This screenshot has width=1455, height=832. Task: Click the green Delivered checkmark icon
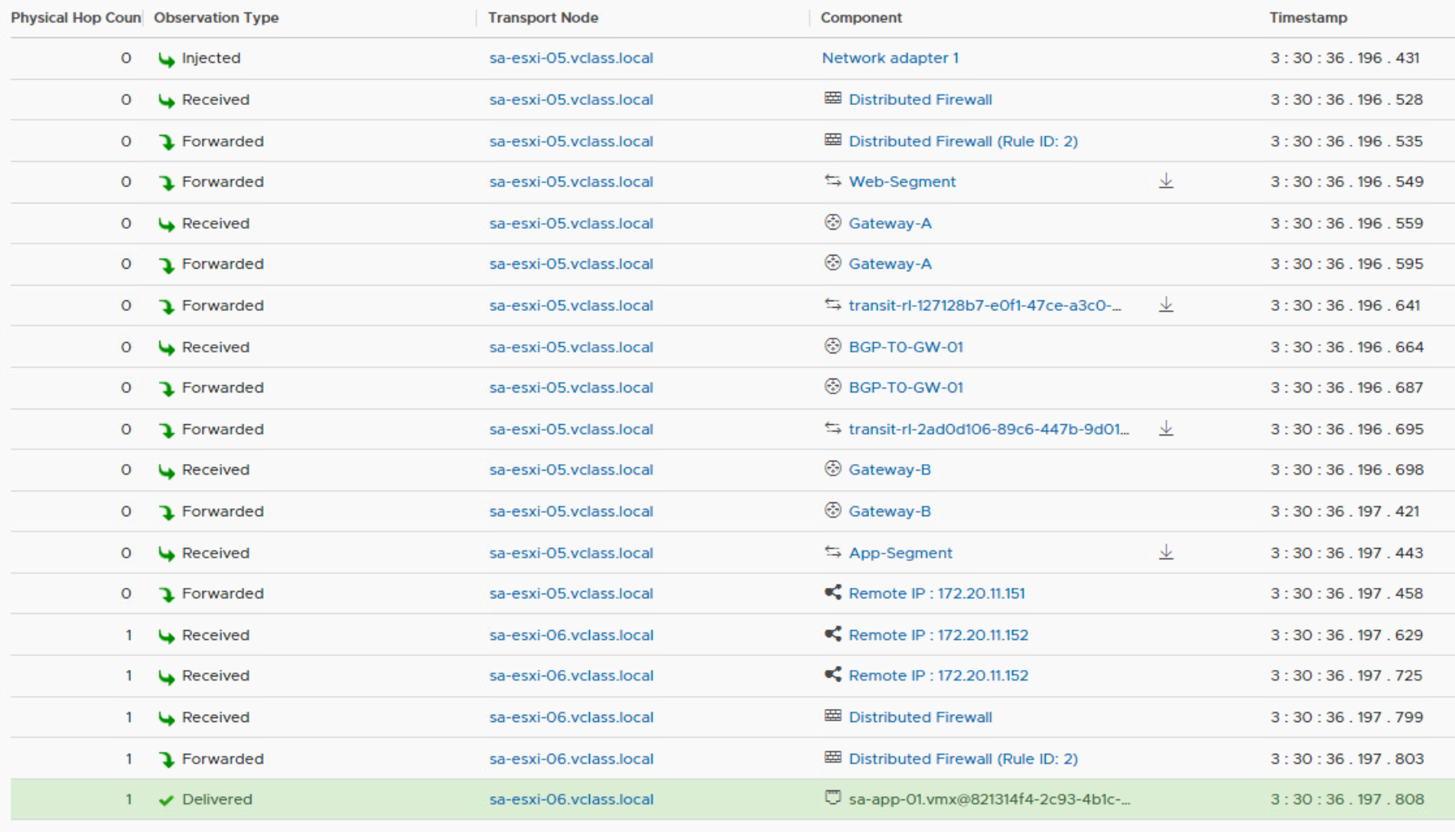[x=166, y=800]
